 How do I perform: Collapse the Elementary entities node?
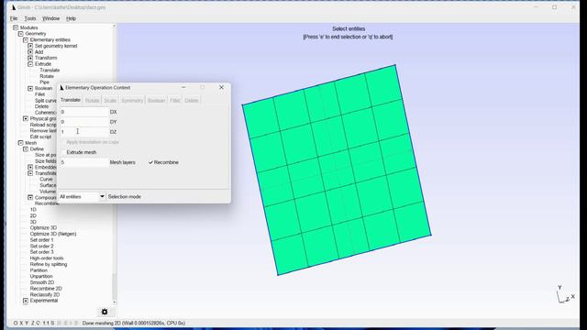[x=26, y=39]
